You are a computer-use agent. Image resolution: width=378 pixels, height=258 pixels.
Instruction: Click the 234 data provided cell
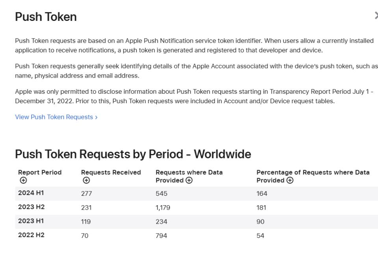[161, 222]
